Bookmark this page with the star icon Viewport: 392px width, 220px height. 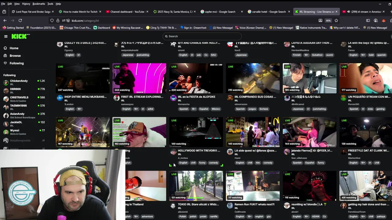(x=336, y=20)
